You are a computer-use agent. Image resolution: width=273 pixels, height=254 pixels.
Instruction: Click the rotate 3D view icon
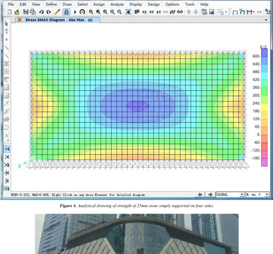pyautogui.click(x=173, y=12)
